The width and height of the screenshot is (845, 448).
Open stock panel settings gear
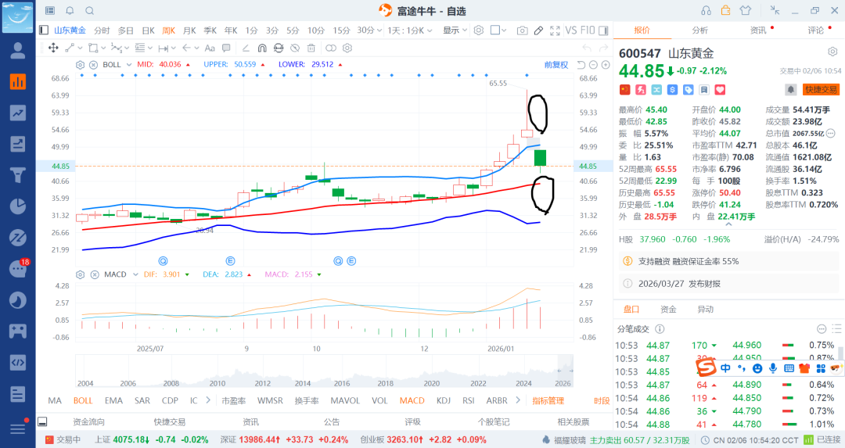click(832, 52)
